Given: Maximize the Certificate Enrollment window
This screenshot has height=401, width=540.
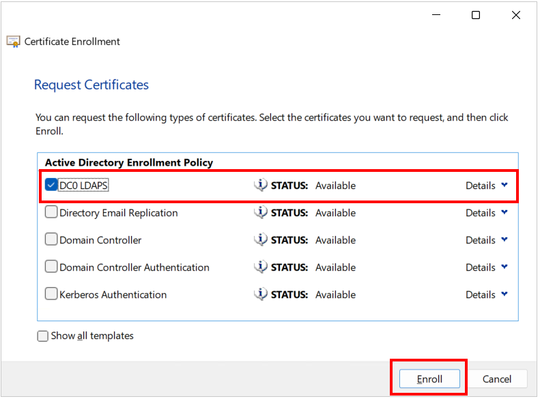Looking at the screenshot, I should click(x=476, y=15).
